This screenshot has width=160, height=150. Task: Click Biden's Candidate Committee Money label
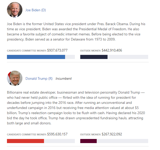coord(27,51)
